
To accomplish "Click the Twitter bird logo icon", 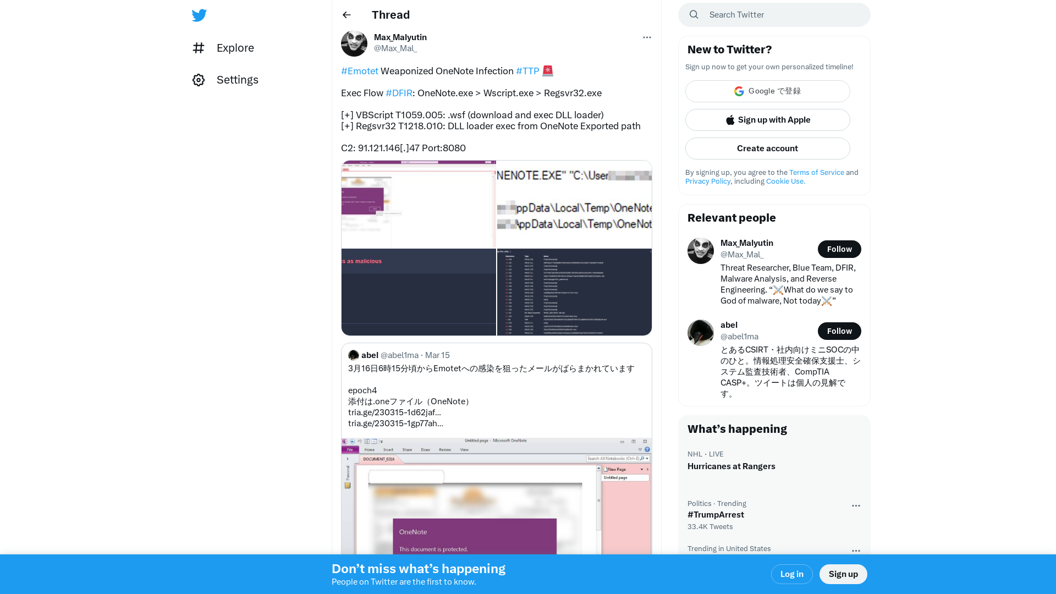I will coord(200,14).
